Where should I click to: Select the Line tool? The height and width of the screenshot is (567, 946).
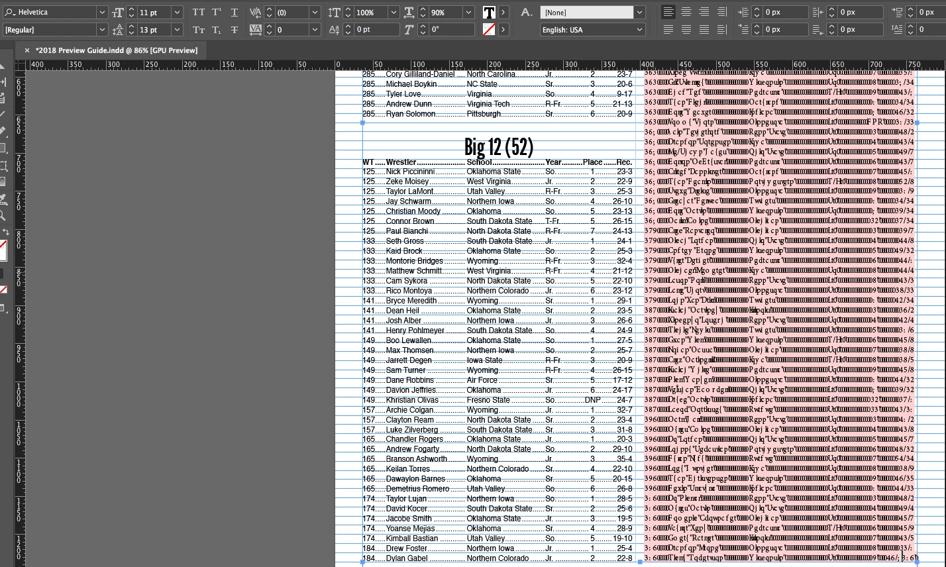click(3, 115)
